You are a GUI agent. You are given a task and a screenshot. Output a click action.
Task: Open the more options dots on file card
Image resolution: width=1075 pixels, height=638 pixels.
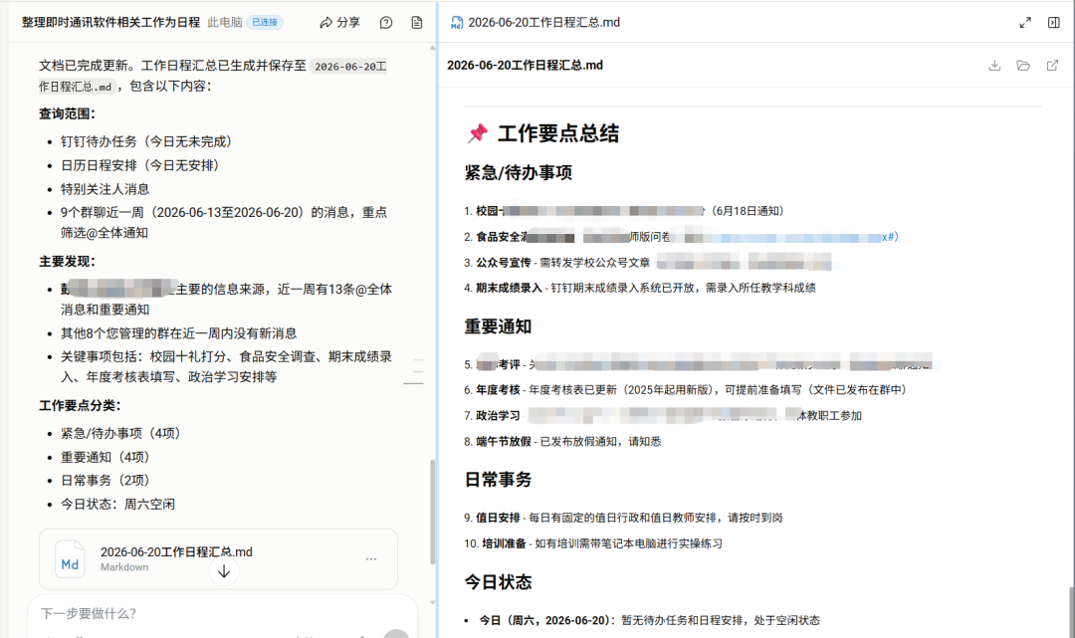[371, 558]
